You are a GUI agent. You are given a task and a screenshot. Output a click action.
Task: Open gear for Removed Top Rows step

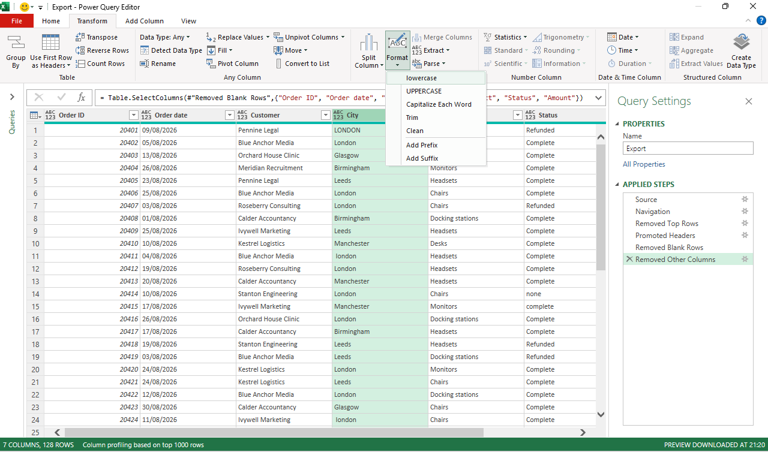[x=745, y=223]
